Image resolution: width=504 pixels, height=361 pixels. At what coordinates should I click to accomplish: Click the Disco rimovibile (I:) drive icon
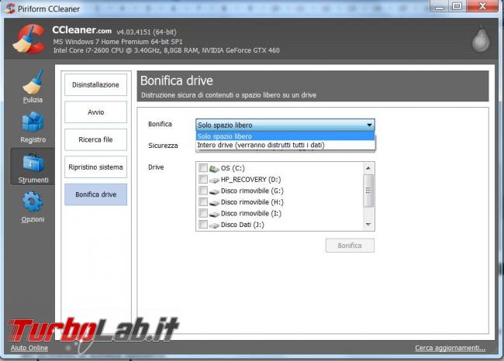[x=214, y=214]
